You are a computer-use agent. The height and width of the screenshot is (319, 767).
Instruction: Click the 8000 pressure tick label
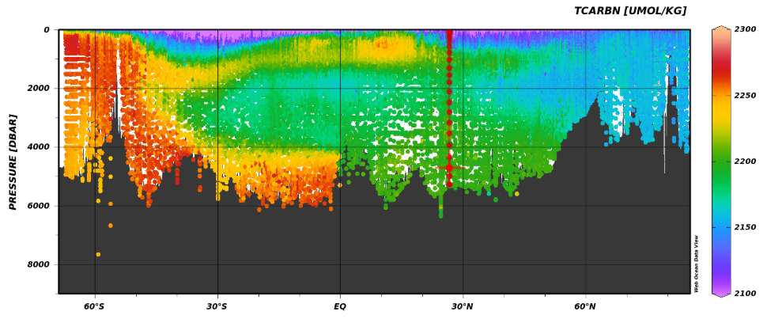point(40,264)
